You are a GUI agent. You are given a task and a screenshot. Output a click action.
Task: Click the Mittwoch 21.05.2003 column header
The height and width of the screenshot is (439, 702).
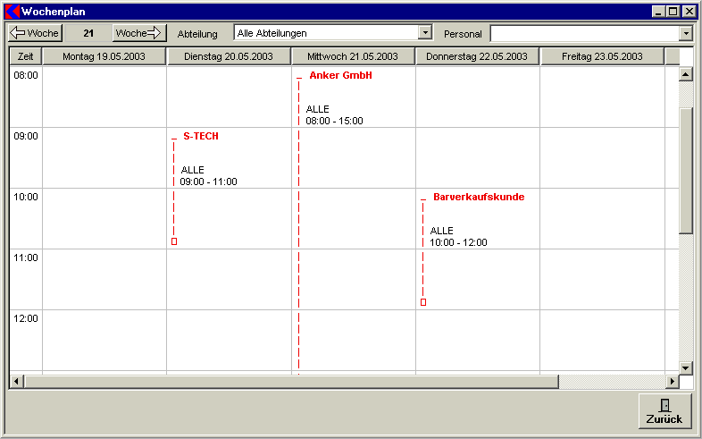(x=353, y=56)
